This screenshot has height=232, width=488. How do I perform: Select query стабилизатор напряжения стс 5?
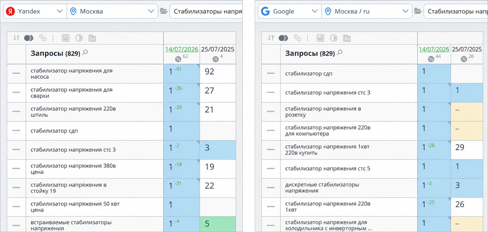328,169
